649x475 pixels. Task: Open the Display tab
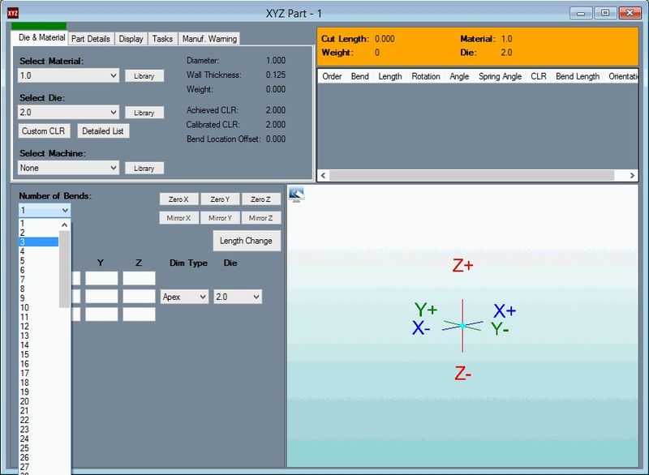(x=131, y=38)
